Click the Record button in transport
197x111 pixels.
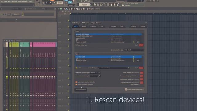54,3
